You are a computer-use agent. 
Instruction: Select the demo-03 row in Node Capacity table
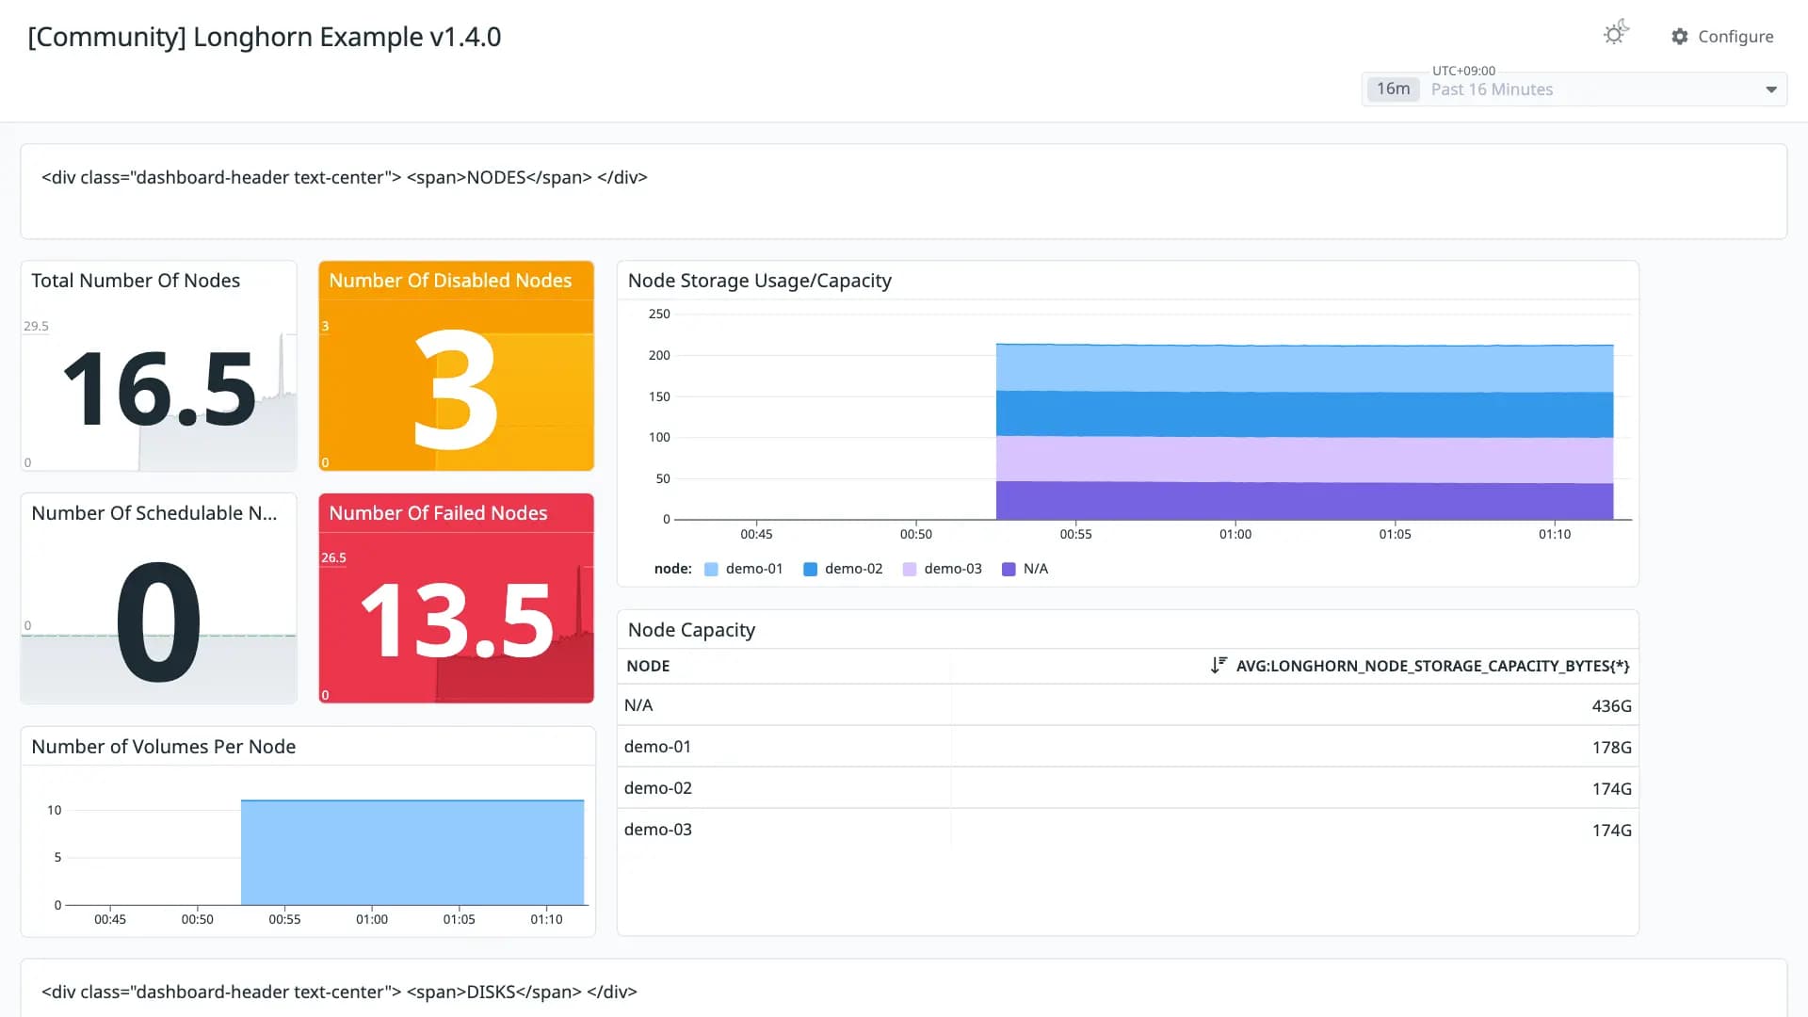tap(1128, 830)
